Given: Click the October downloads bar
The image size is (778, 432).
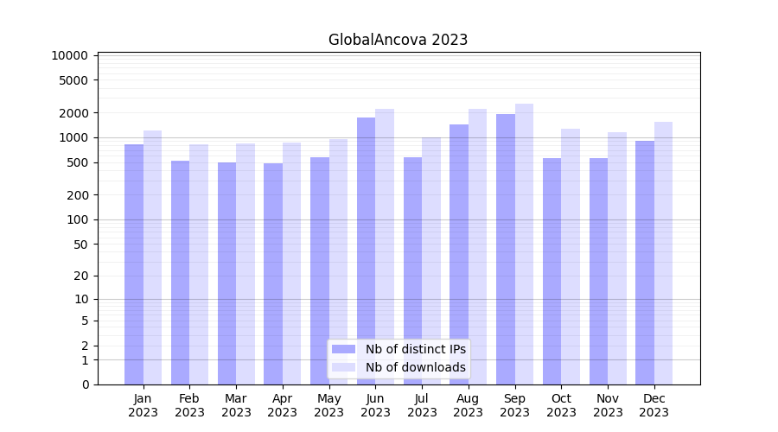Looking at the screenshot, I should click(x=571, y=256).
